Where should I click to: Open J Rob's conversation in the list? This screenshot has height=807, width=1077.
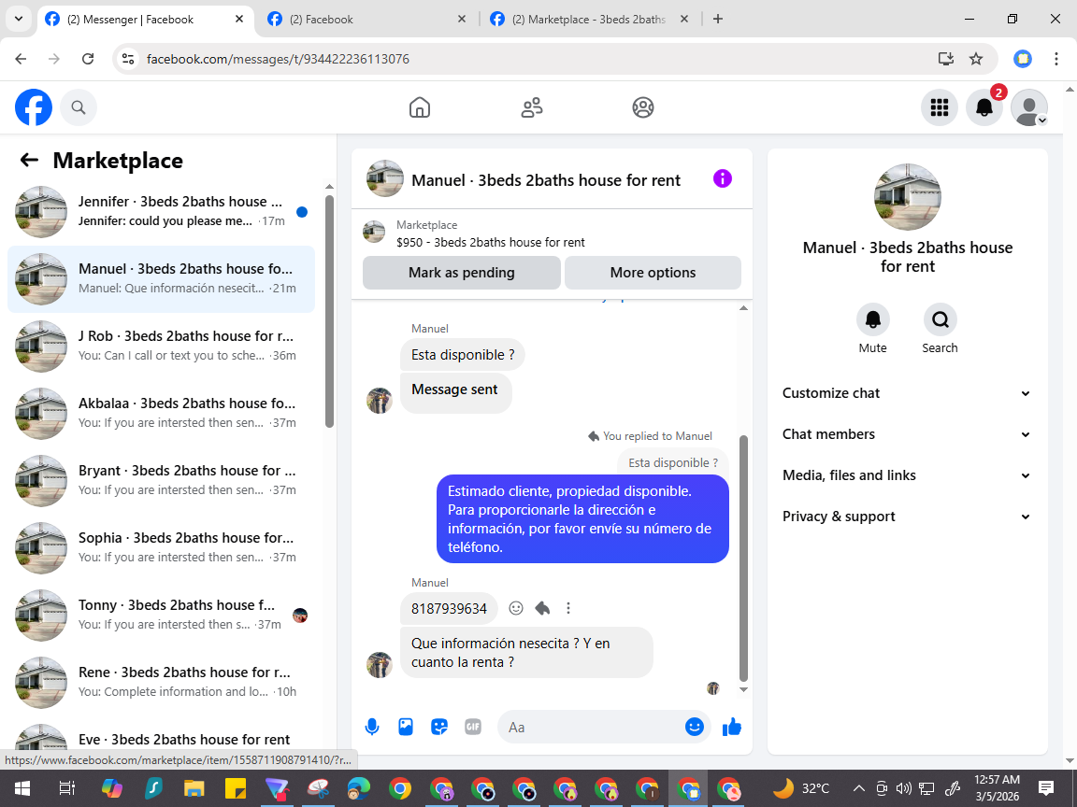coord(162,347)
